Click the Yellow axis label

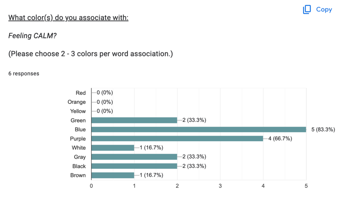coord(78,111)
